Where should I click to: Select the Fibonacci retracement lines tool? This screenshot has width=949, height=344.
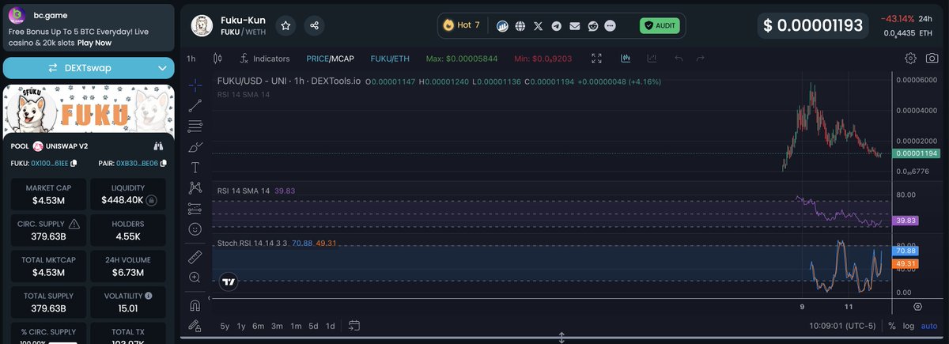(195, 127)
